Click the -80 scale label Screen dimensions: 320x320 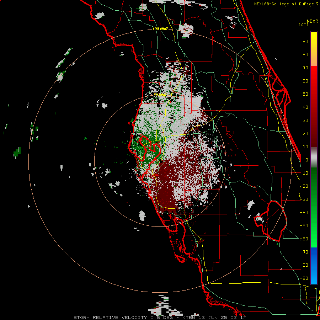(304, 265)
